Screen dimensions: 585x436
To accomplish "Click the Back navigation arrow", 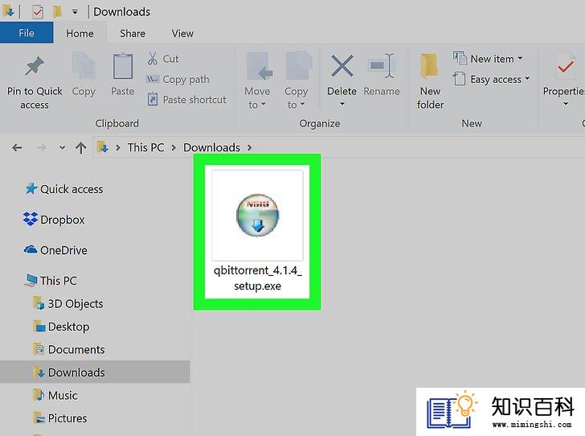I will (x=17, y=148).
